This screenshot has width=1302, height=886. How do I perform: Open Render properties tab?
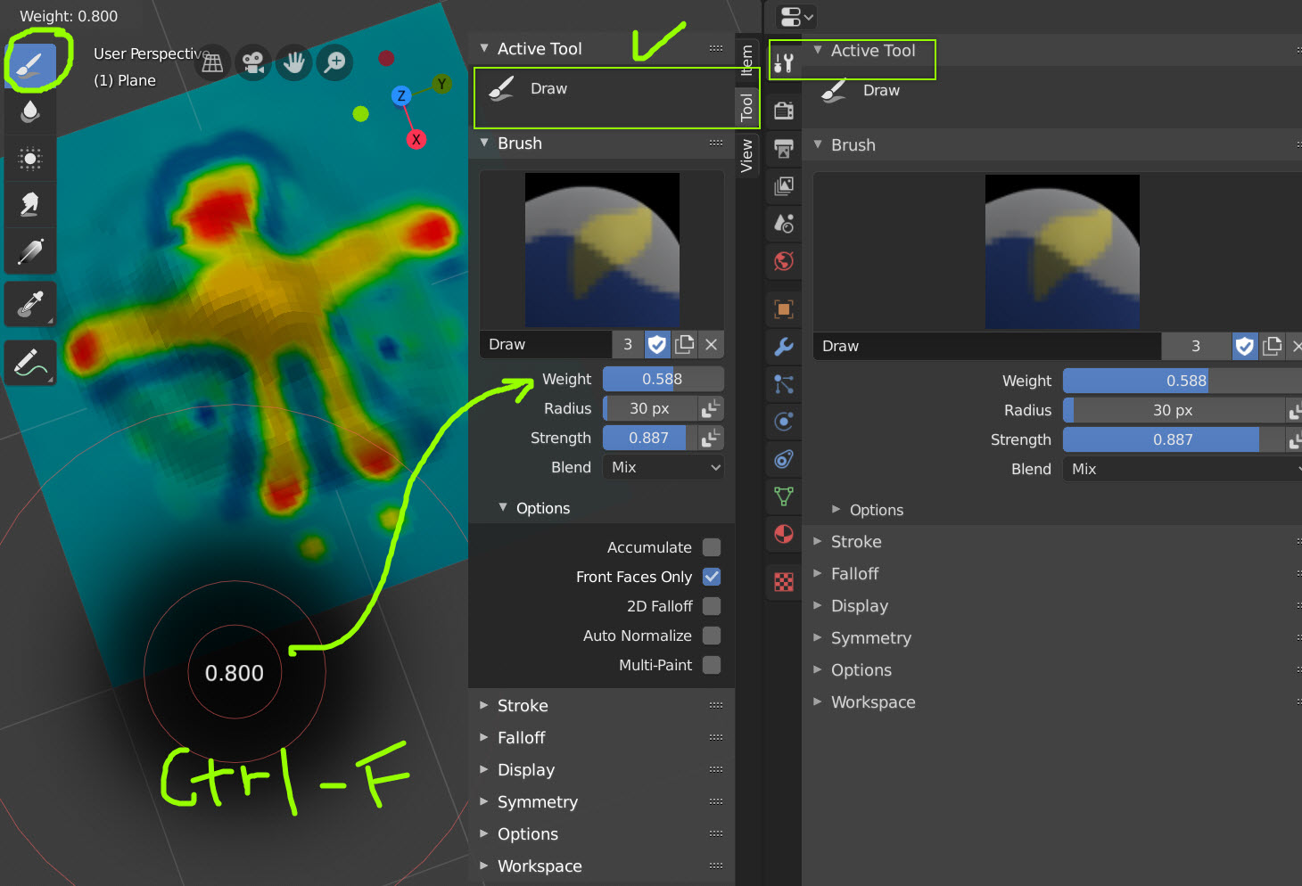784,111
